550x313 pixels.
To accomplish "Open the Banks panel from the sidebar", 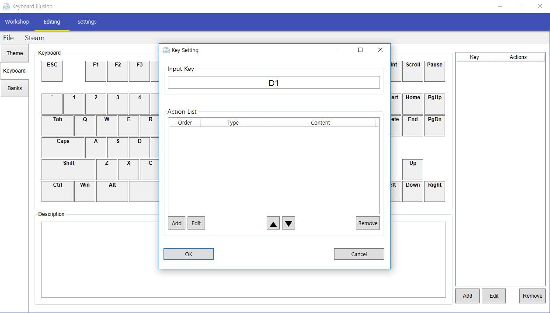I will tap(14, 88).
